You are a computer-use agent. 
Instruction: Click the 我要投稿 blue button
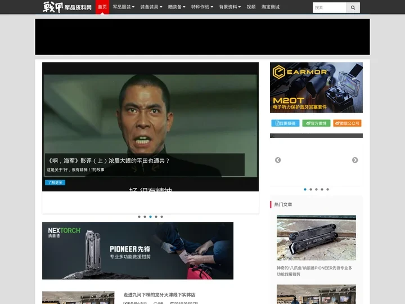[x=285, y=123]
